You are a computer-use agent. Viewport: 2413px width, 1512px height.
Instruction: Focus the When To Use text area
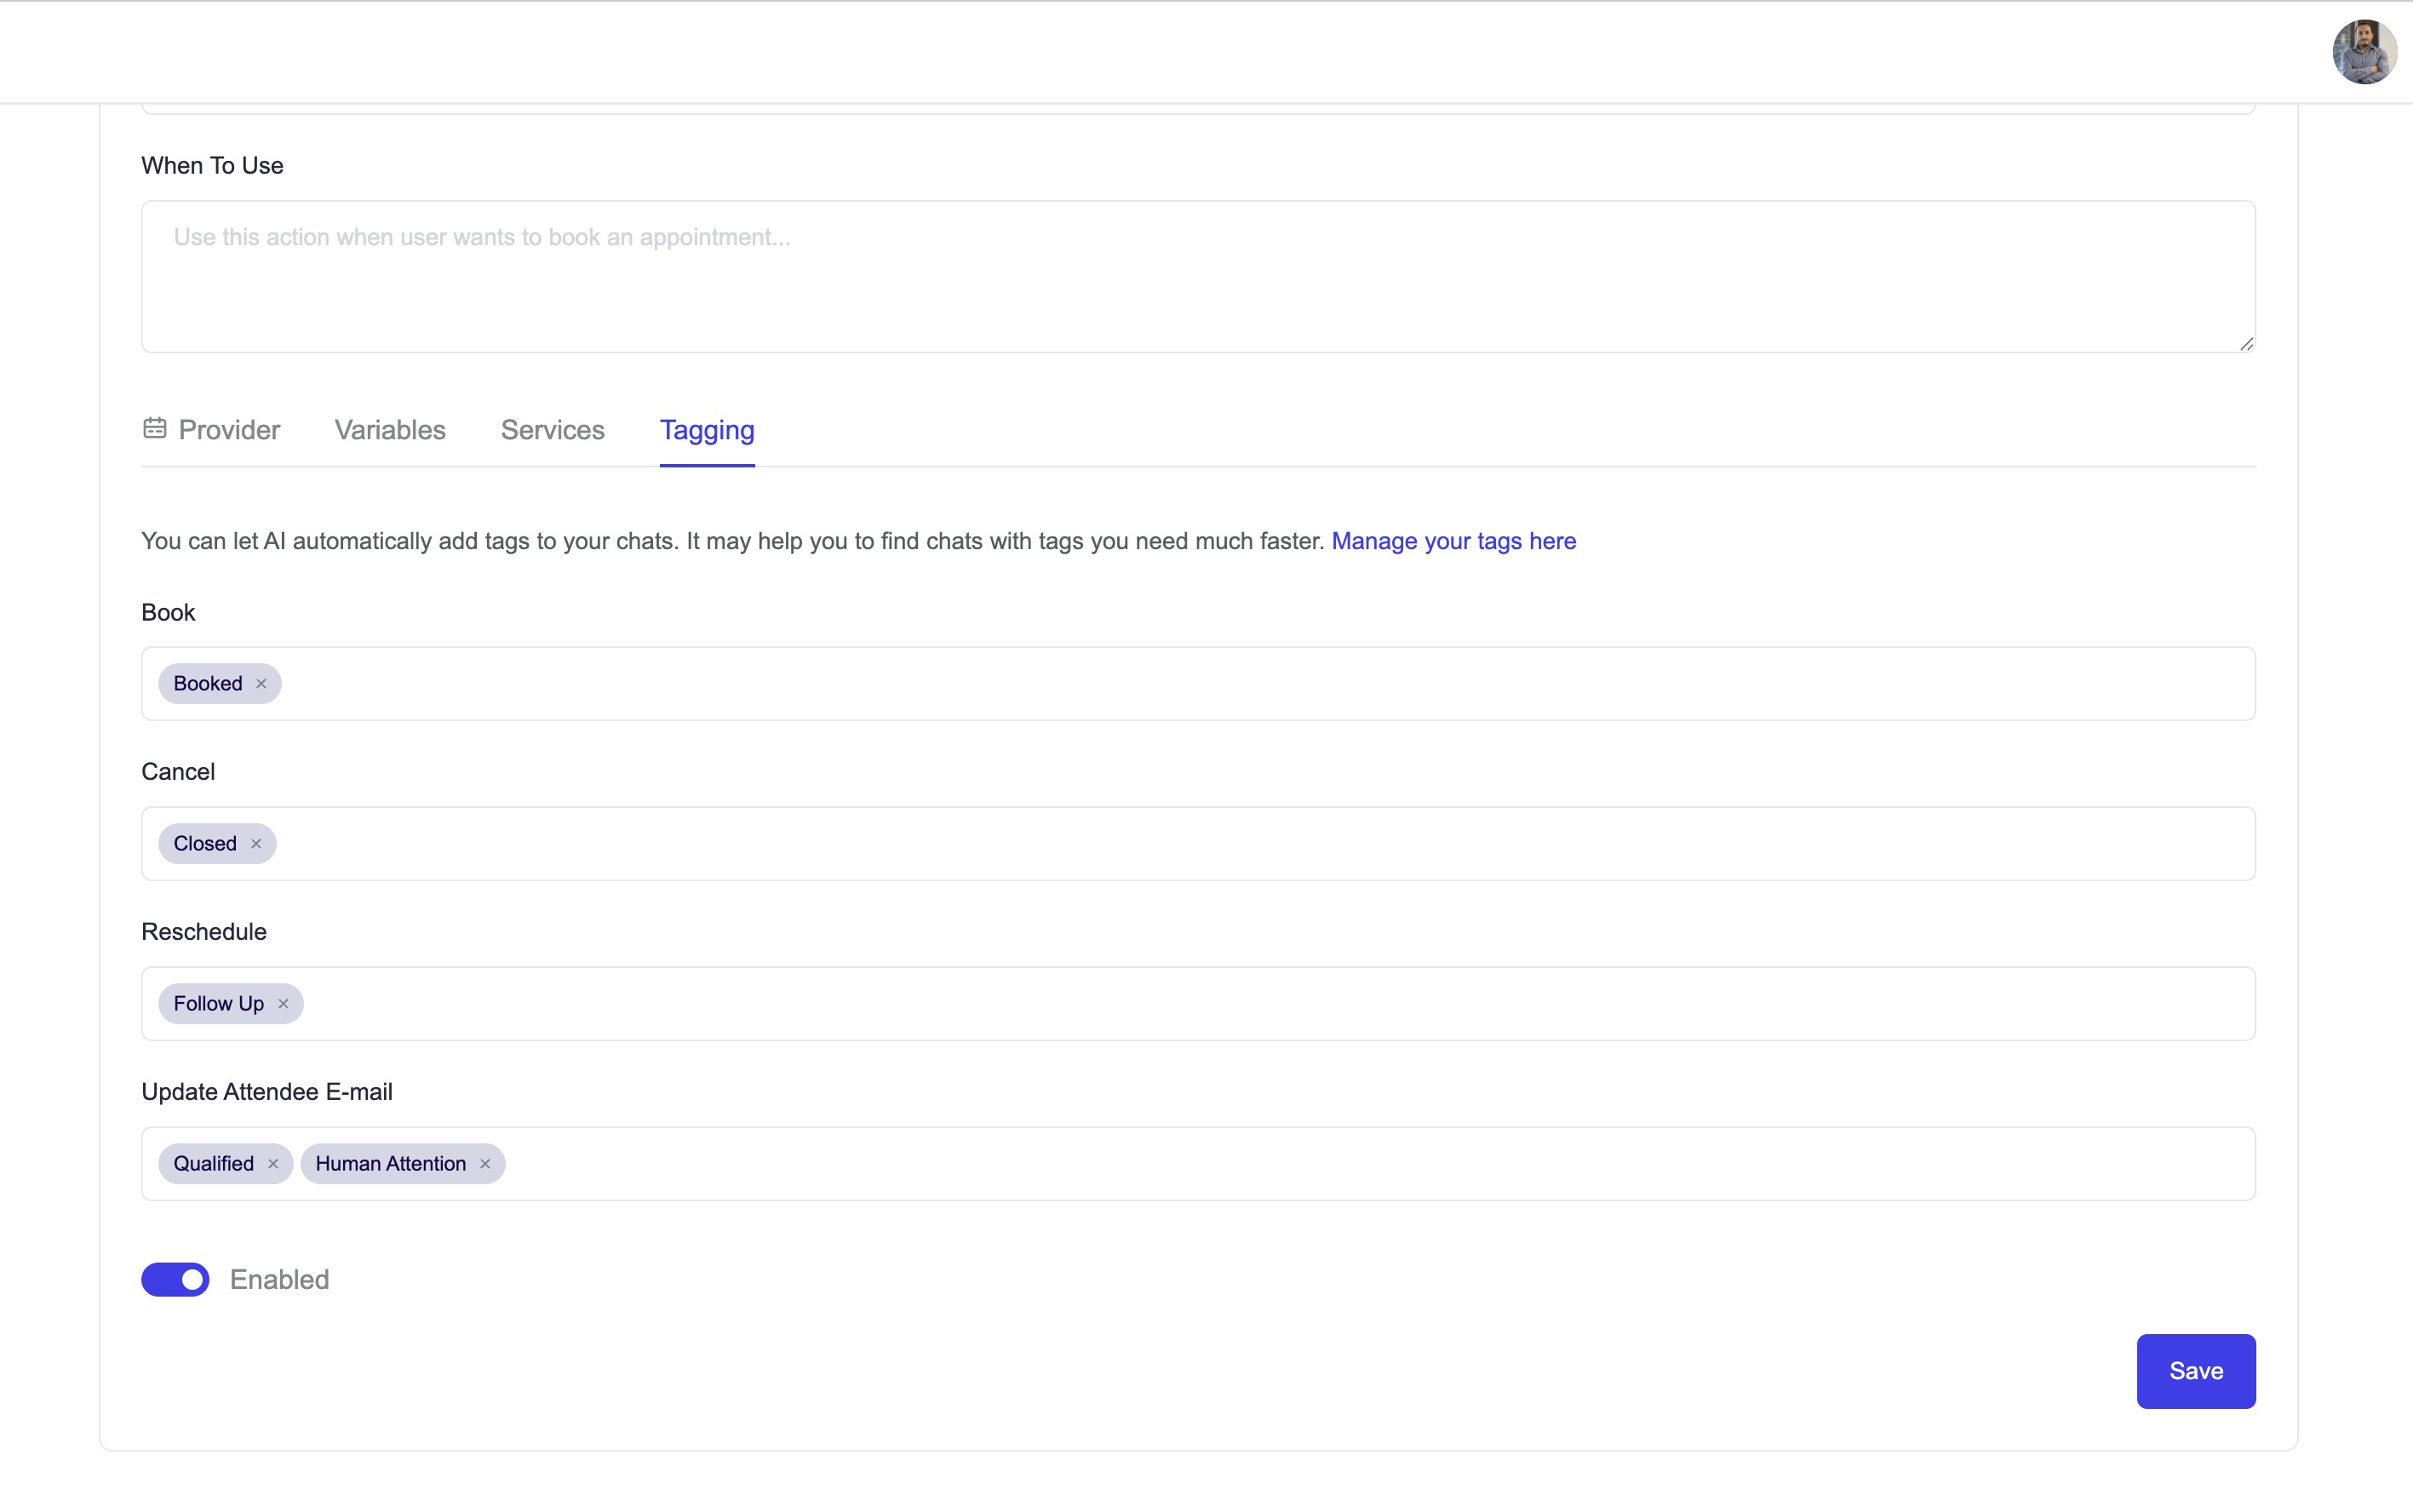[1198, 277]
